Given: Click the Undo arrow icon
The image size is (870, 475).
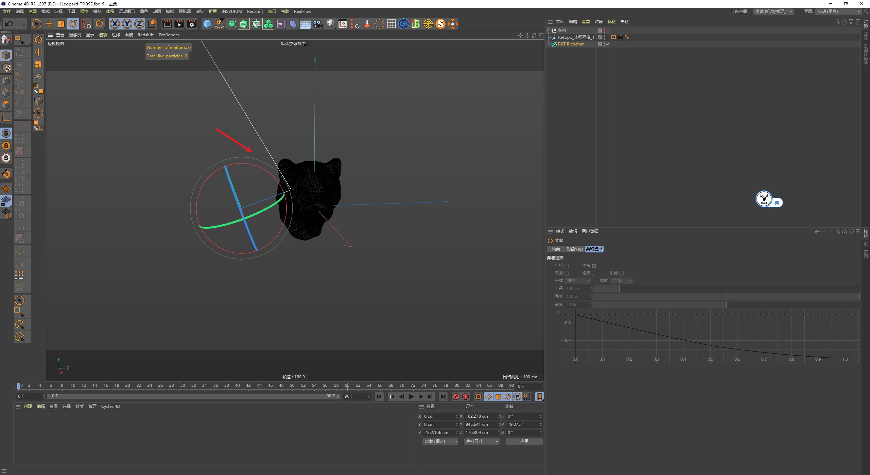Looking at the screenshot, I should [x=9, y=24].
